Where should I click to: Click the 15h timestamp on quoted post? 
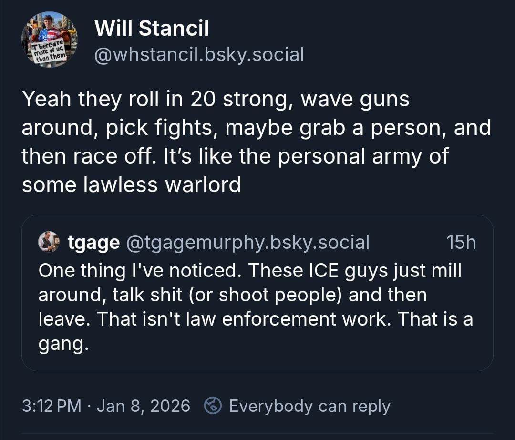pyautogui.click(x=461, y=243)
